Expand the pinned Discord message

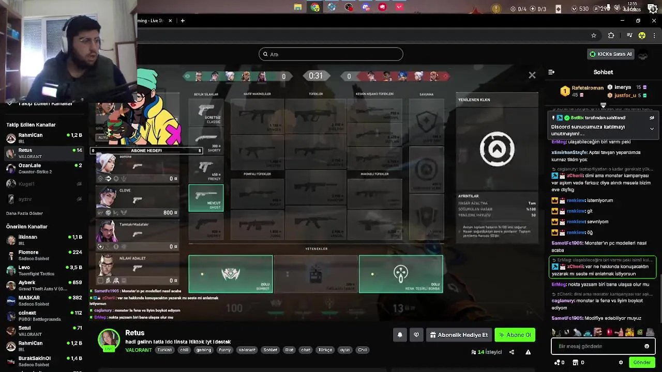click(652, 129)
